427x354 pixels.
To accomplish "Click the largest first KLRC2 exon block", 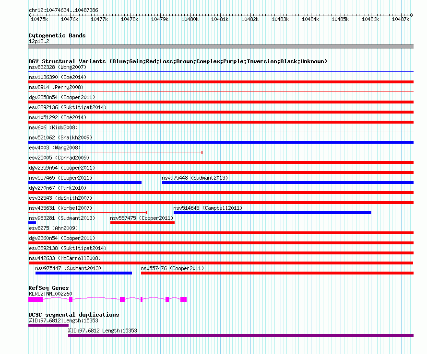I will (36, 299).
